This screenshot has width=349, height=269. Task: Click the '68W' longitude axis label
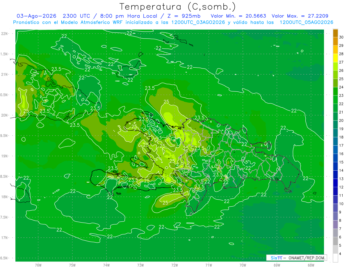pos(311,265)
